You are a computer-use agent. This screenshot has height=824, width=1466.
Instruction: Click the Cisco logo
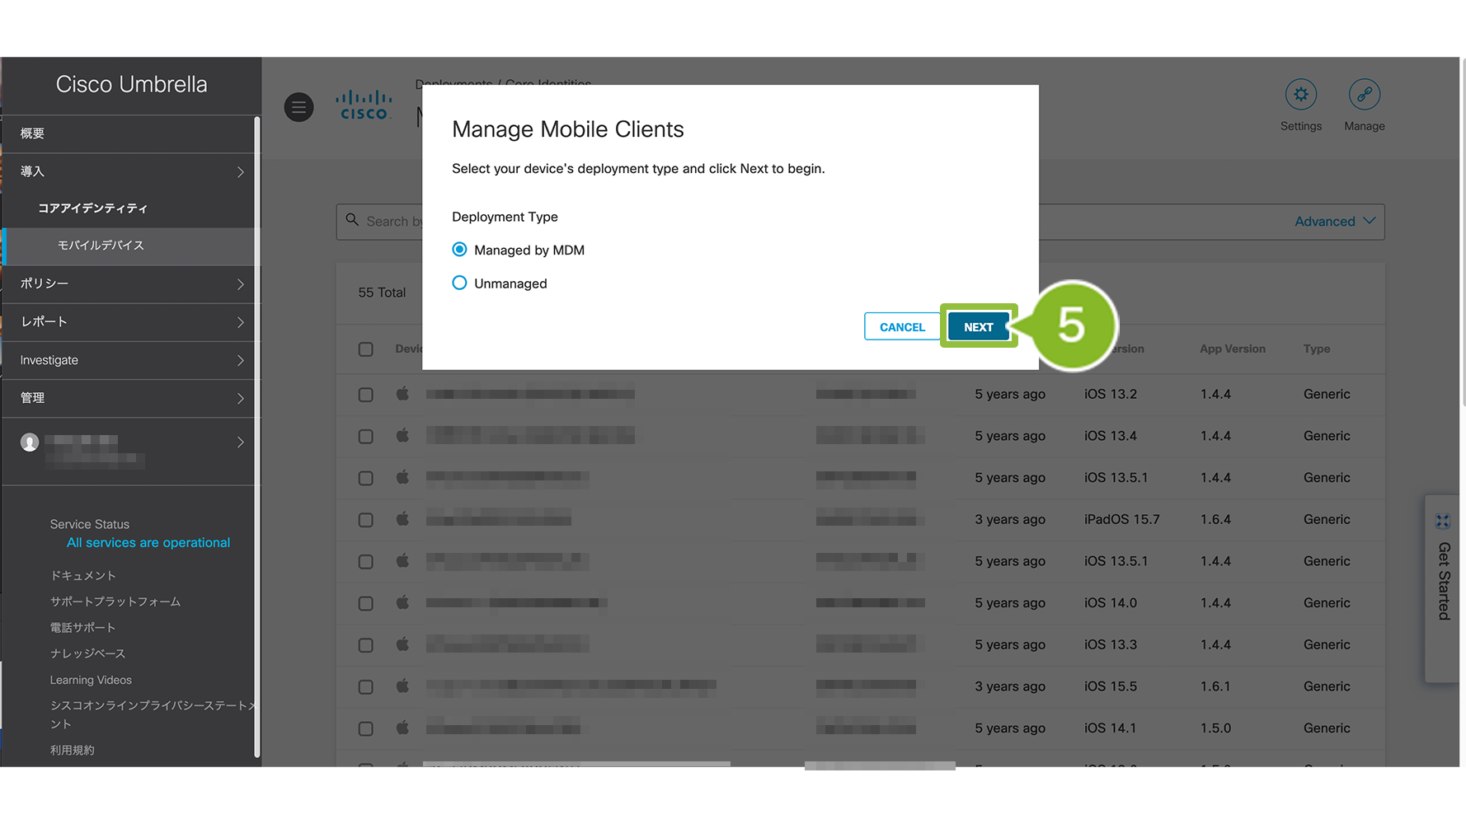click(364, 105)
